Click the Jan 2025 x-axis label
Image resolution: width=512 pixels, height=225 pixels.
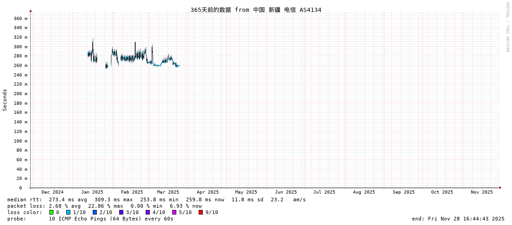point(92,192)
